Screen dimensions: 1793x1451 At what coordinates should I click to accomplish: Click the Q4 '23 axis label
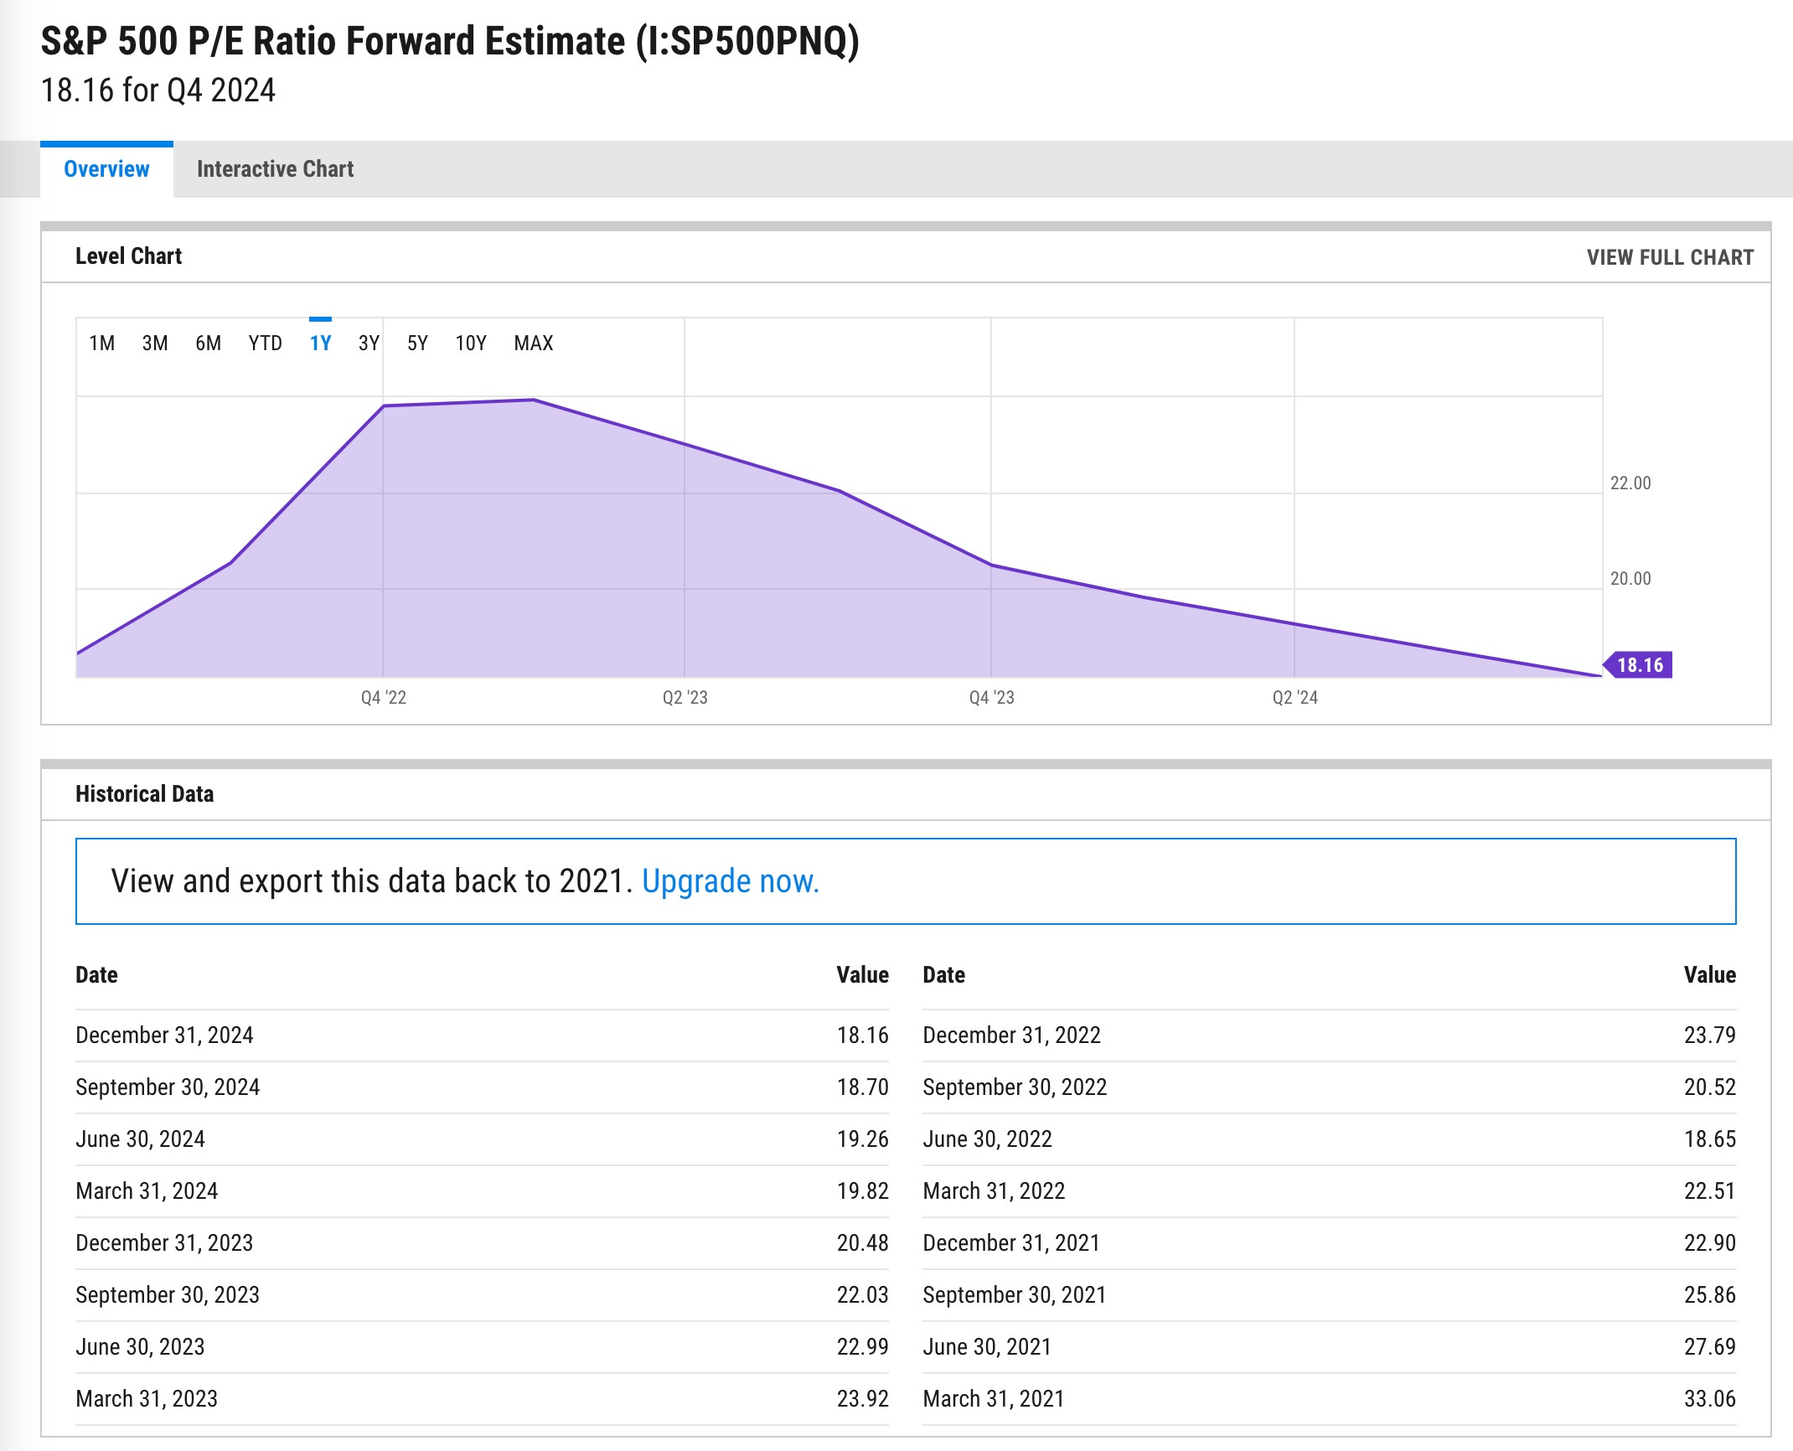point(992,698)
